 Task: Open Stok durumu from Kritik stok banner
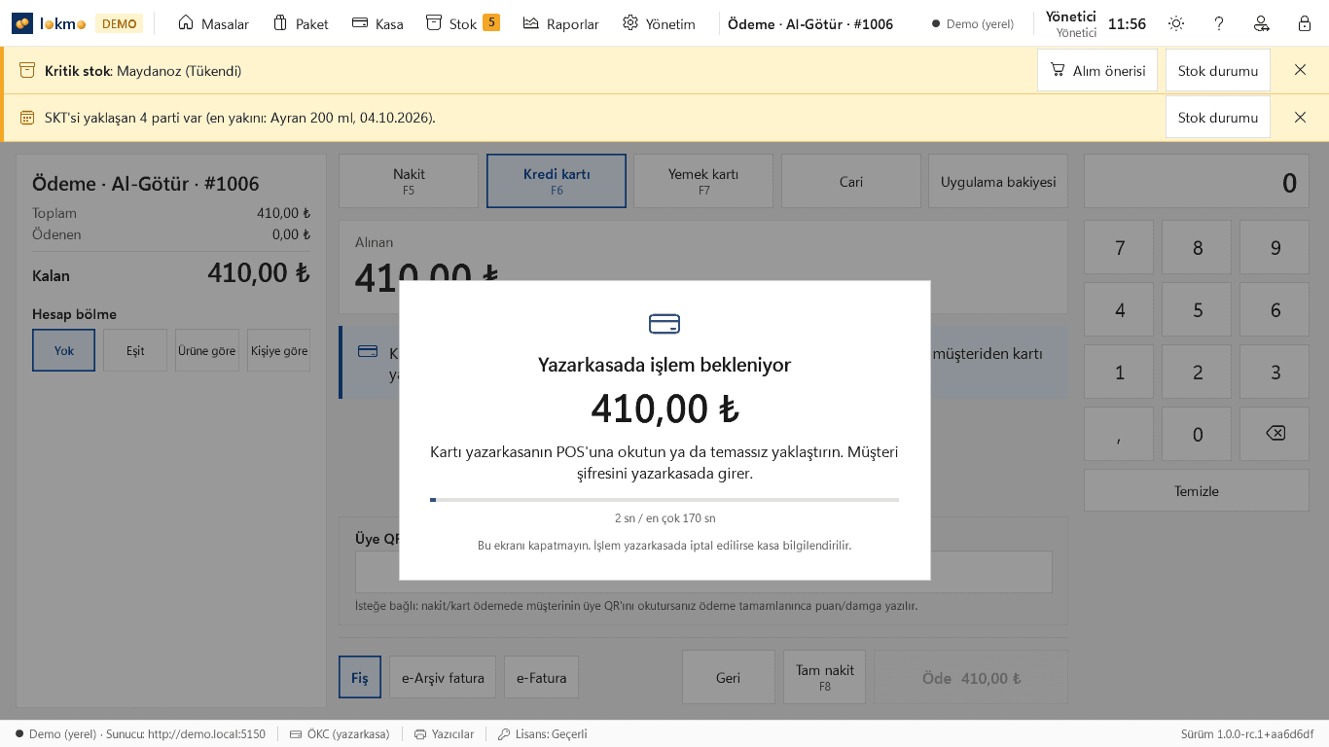tap(1218, 70)
